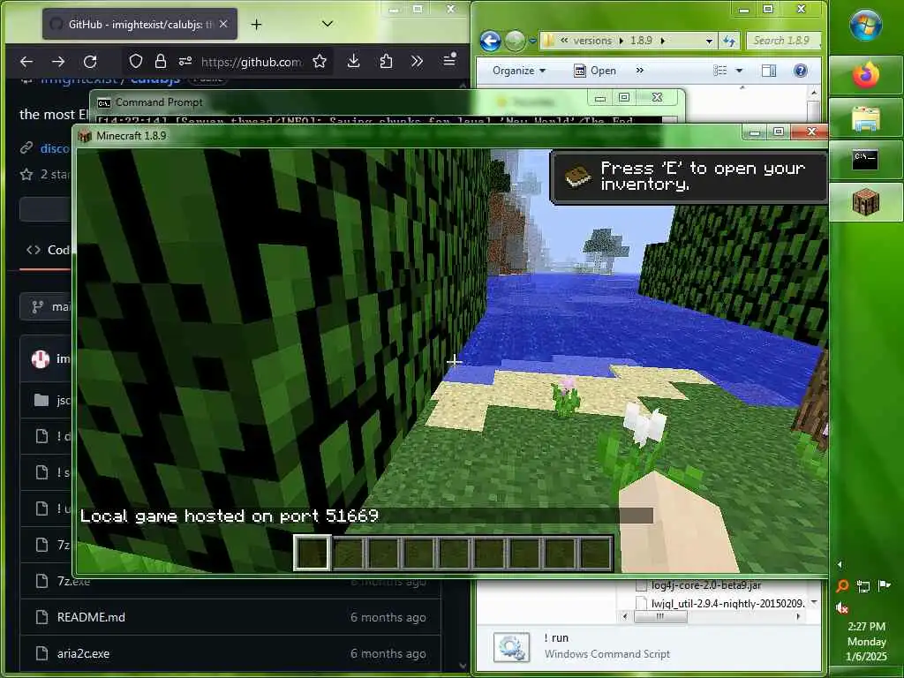The width and height of the screenshot is (904, 678).
Task: Open the GitHub Code tab
Action: [49, 250]
